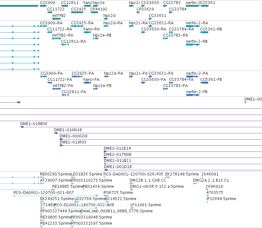Select EST label LP11491.3prime
Image resolution: width=262 pixels, height=228 pixels.
pos(146,205)
